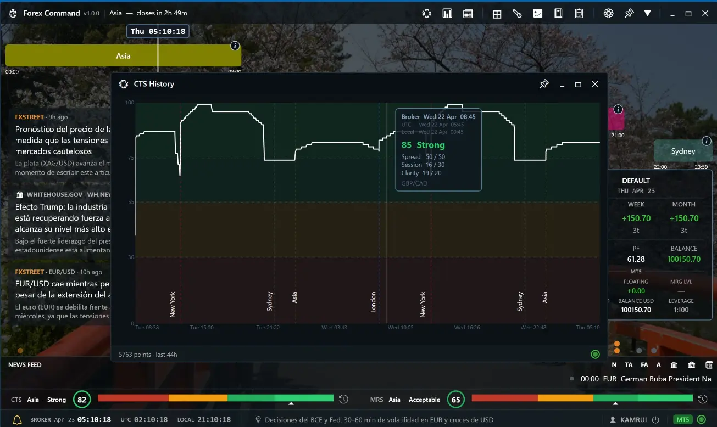Click the PF 61.28 value

(x=636, y=259)
